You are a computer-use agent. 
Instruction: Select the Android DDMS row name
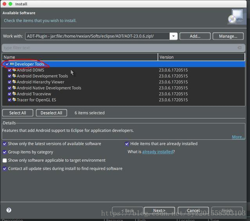[x=30, y=70]
